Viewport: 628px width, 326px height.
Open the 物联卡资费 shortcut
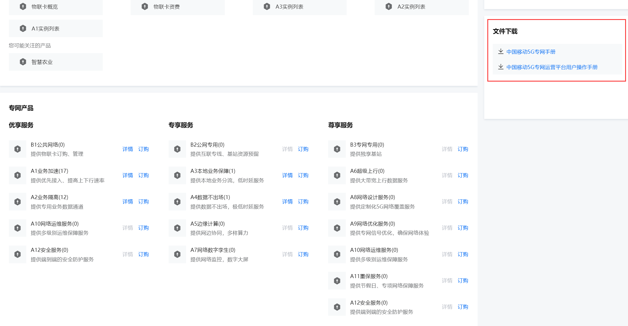click(166, 7)
